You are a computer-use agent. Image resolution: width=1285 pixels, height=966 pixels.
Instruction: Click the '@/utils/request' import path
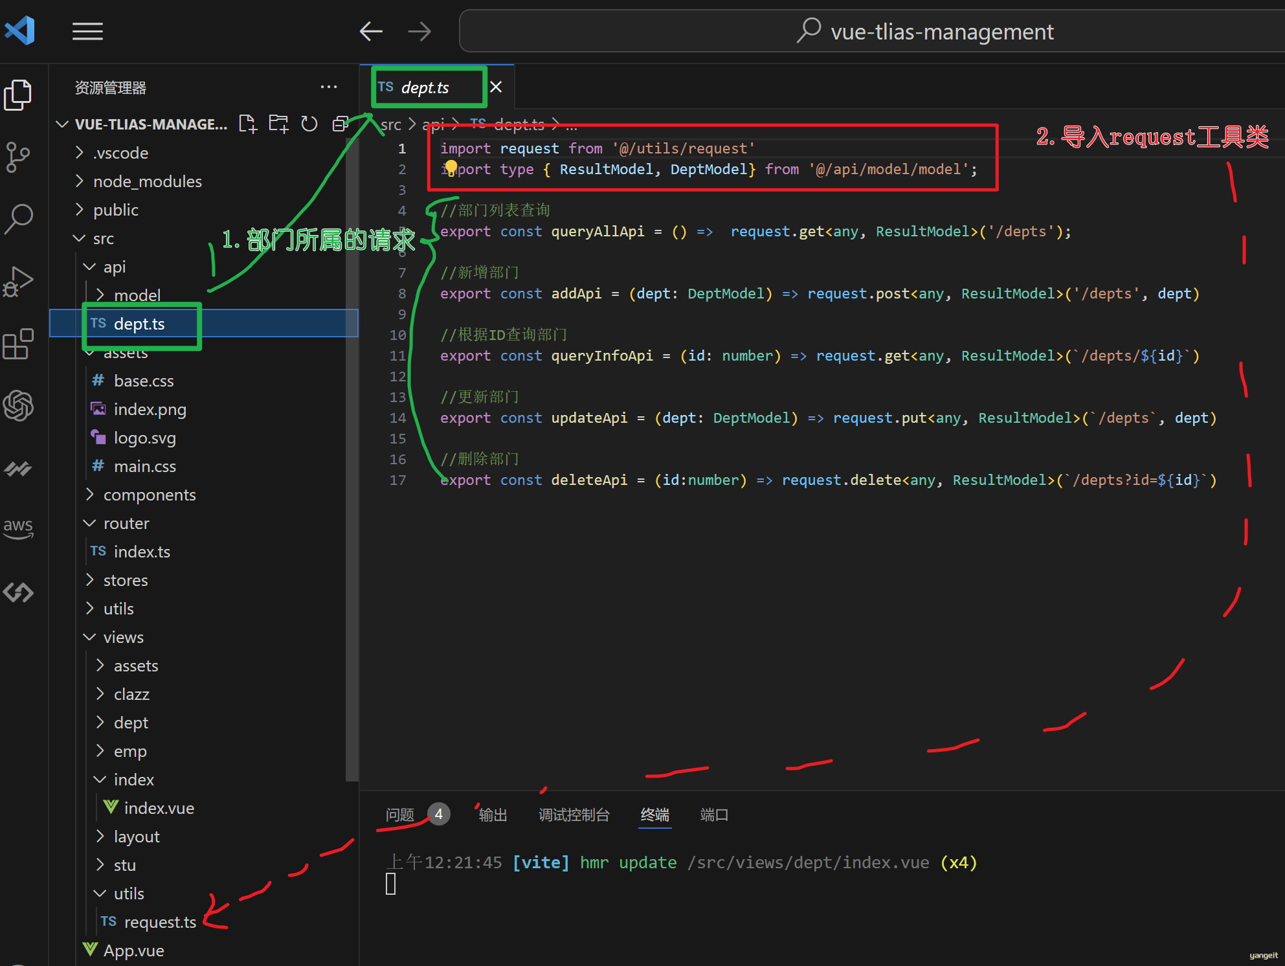pyautogui.click(x=684, y=148)
